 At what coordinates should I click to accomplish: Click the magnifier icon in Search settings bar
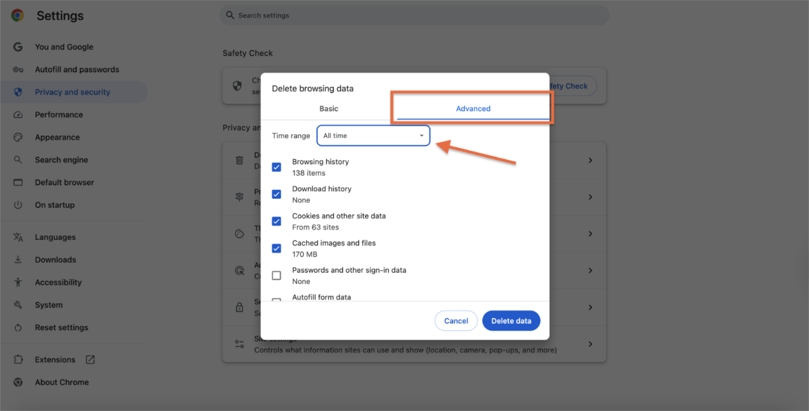(229, 15)
